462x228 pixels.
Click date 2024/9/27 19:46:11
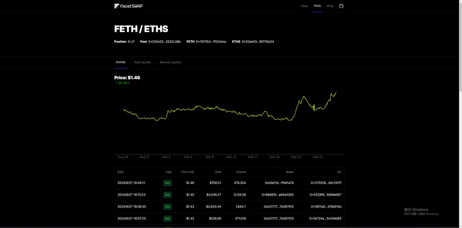(x=131, y=183)
